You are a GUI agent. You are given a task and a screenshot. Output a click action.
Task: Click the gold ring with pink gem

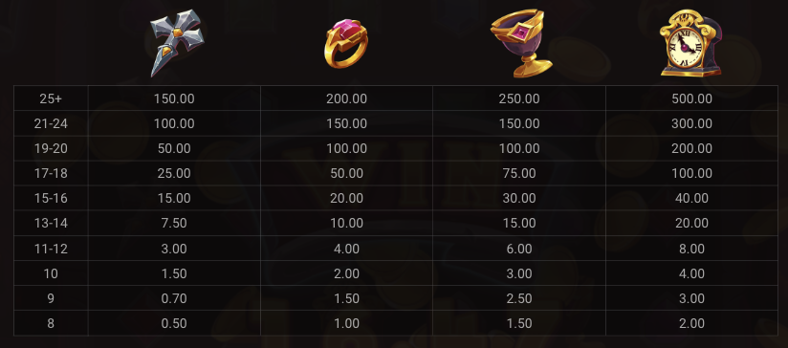click(x=346, y=43)
